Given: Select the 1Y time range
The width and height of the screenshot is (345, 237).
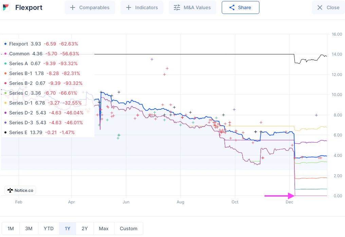Looking at the screenshot, I should coord(68,229).
